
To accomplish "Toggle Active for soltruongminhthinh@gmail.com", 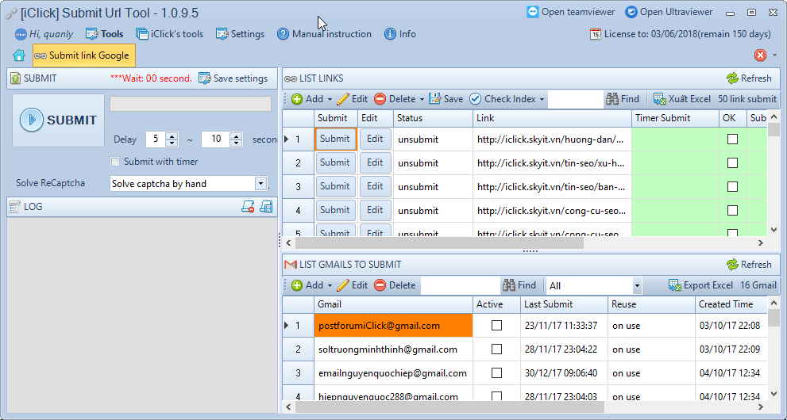I will pyautogui.click(x=497, y=349).
